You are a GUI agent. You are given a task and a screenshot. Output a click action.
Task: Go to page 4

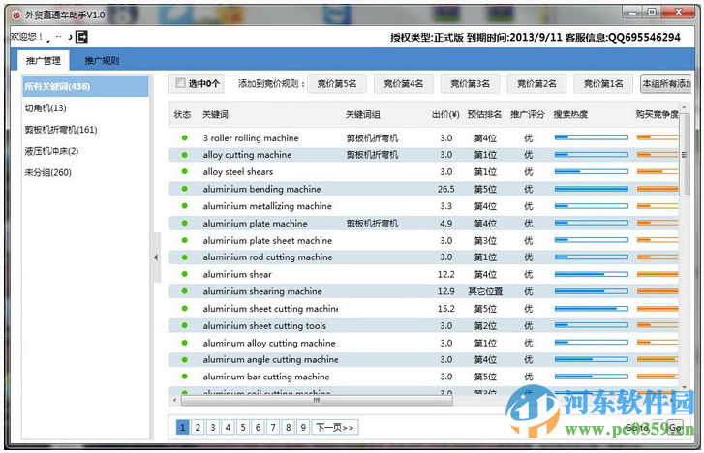[x=228, y=428]
